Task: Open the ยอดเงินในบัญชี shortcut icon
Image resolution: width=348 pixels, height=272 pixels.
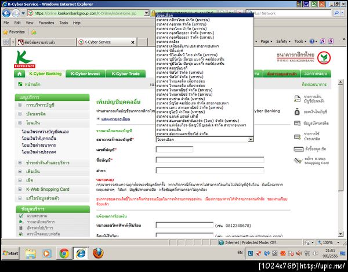Action: tap(297, 112)
